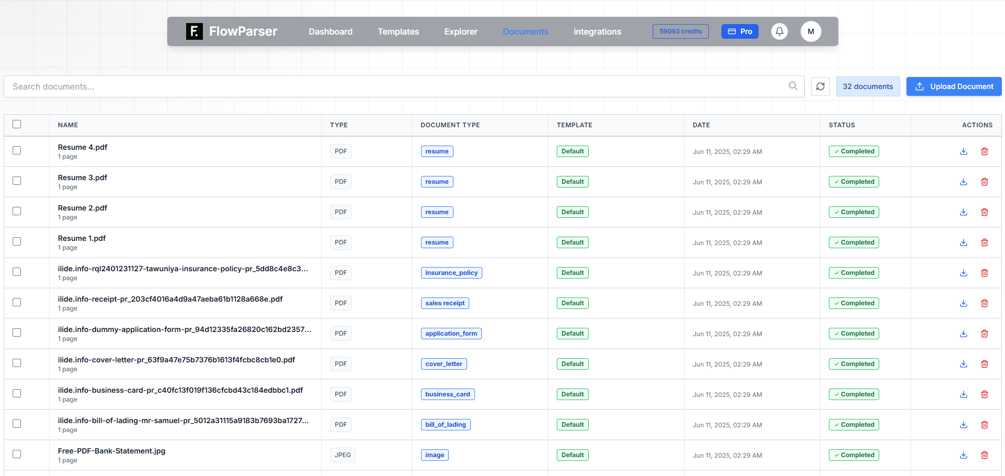This screenshot has height=476, width=1005.
Task: Delete Resume 1.pdf using its trash icon
Action: tap(984, 242)
